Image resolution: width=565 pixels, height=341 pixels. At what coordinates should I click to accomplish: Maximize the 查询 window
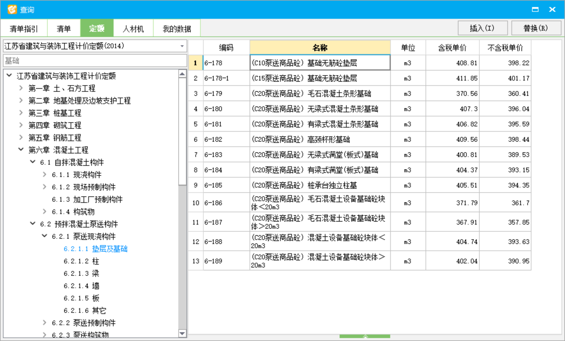pyautogui.click(x=535, y=9)
